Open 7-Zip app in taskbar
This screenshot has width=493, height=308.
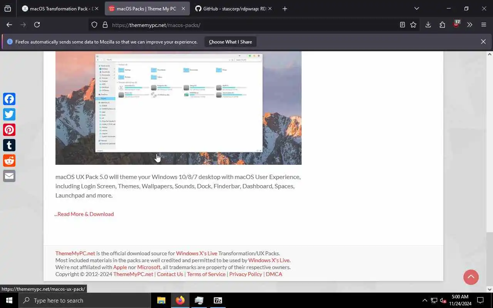pyautogui.click(x=218, y=300)
